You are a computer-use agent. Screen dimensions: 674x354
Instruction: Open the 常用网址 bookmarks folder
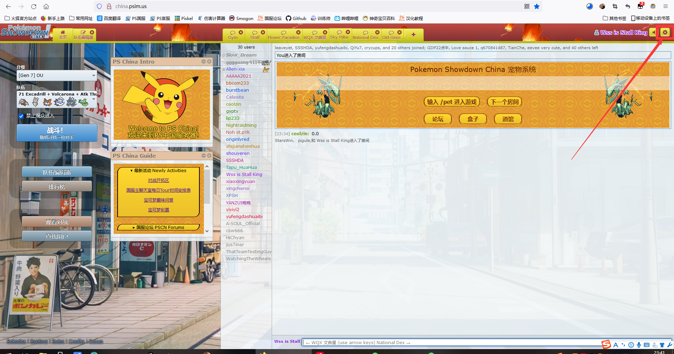81,18
